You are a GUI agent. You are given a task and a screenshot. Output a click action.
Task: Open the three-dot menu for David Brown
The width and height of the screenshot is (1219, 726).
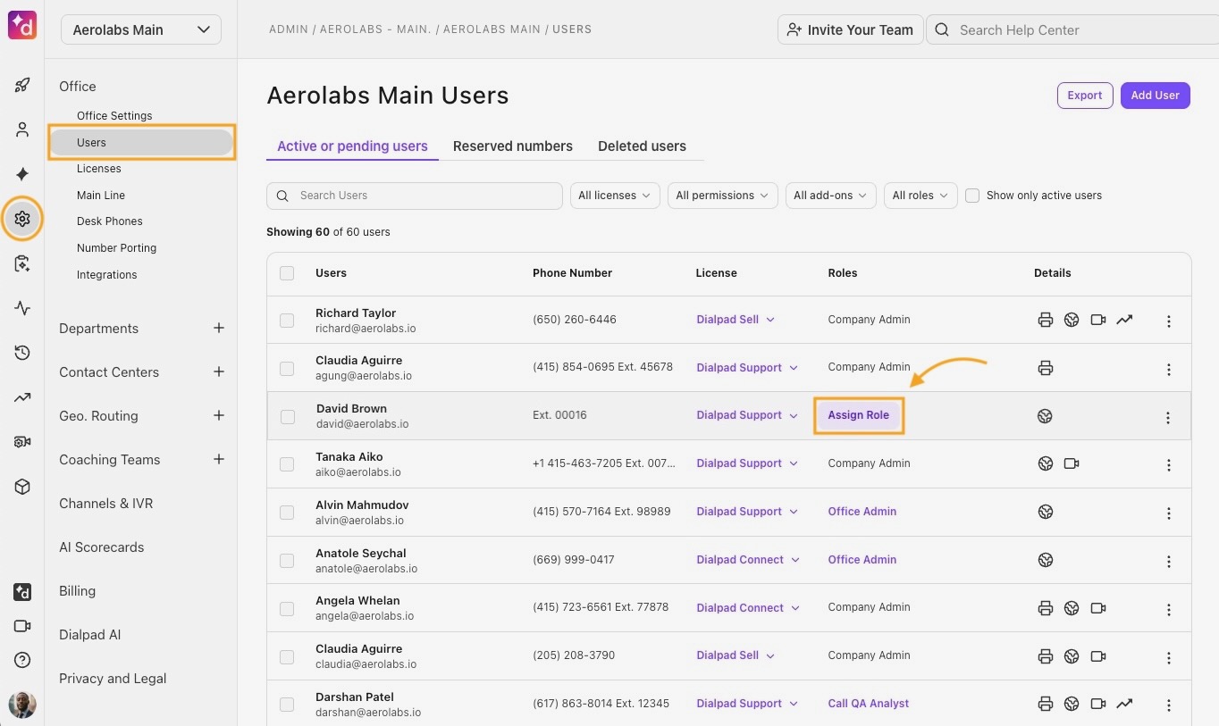point(1168,417)
